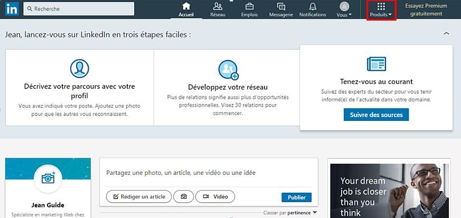Open Jean Guide profile name link

point(48,205)
